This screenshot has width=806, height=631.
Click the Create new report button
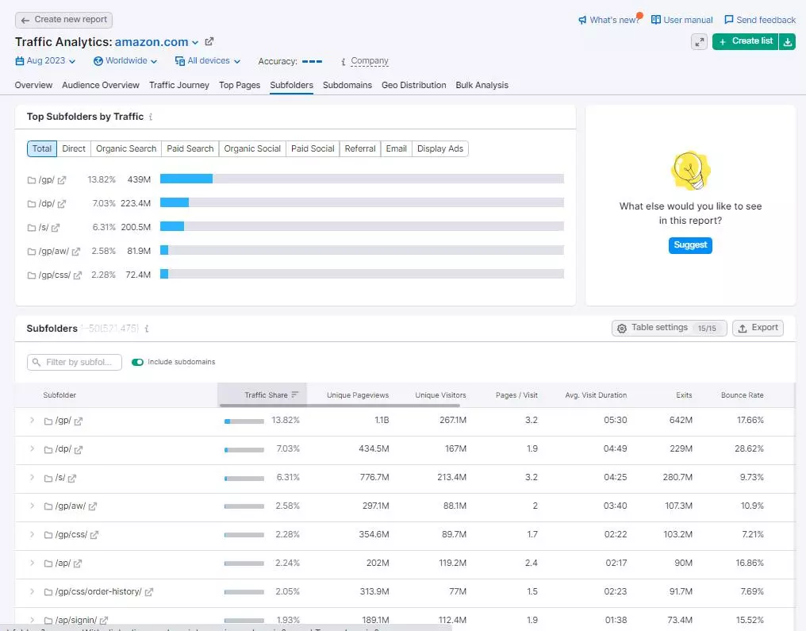[63, 20]
